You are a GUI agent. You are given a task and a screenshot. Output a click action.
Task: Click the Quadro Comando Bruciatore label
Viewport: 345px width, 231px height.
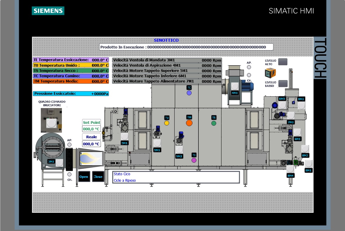click(x=52, y=104)
